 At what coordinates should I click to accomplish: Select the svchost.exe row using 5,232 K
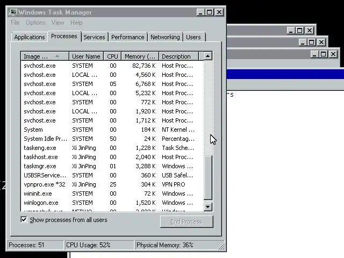coord(112,93)
